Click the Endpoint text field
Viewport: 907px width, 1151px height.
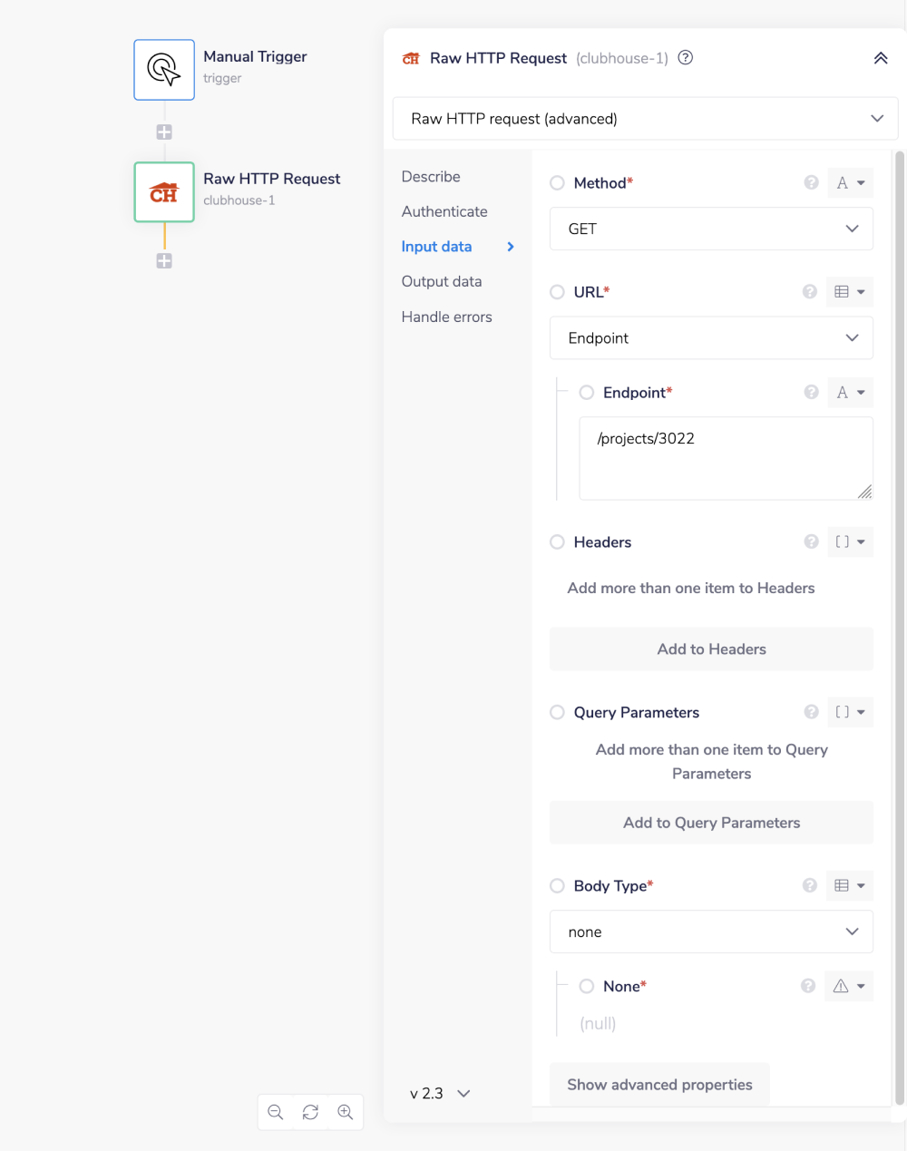coord(726,458)
